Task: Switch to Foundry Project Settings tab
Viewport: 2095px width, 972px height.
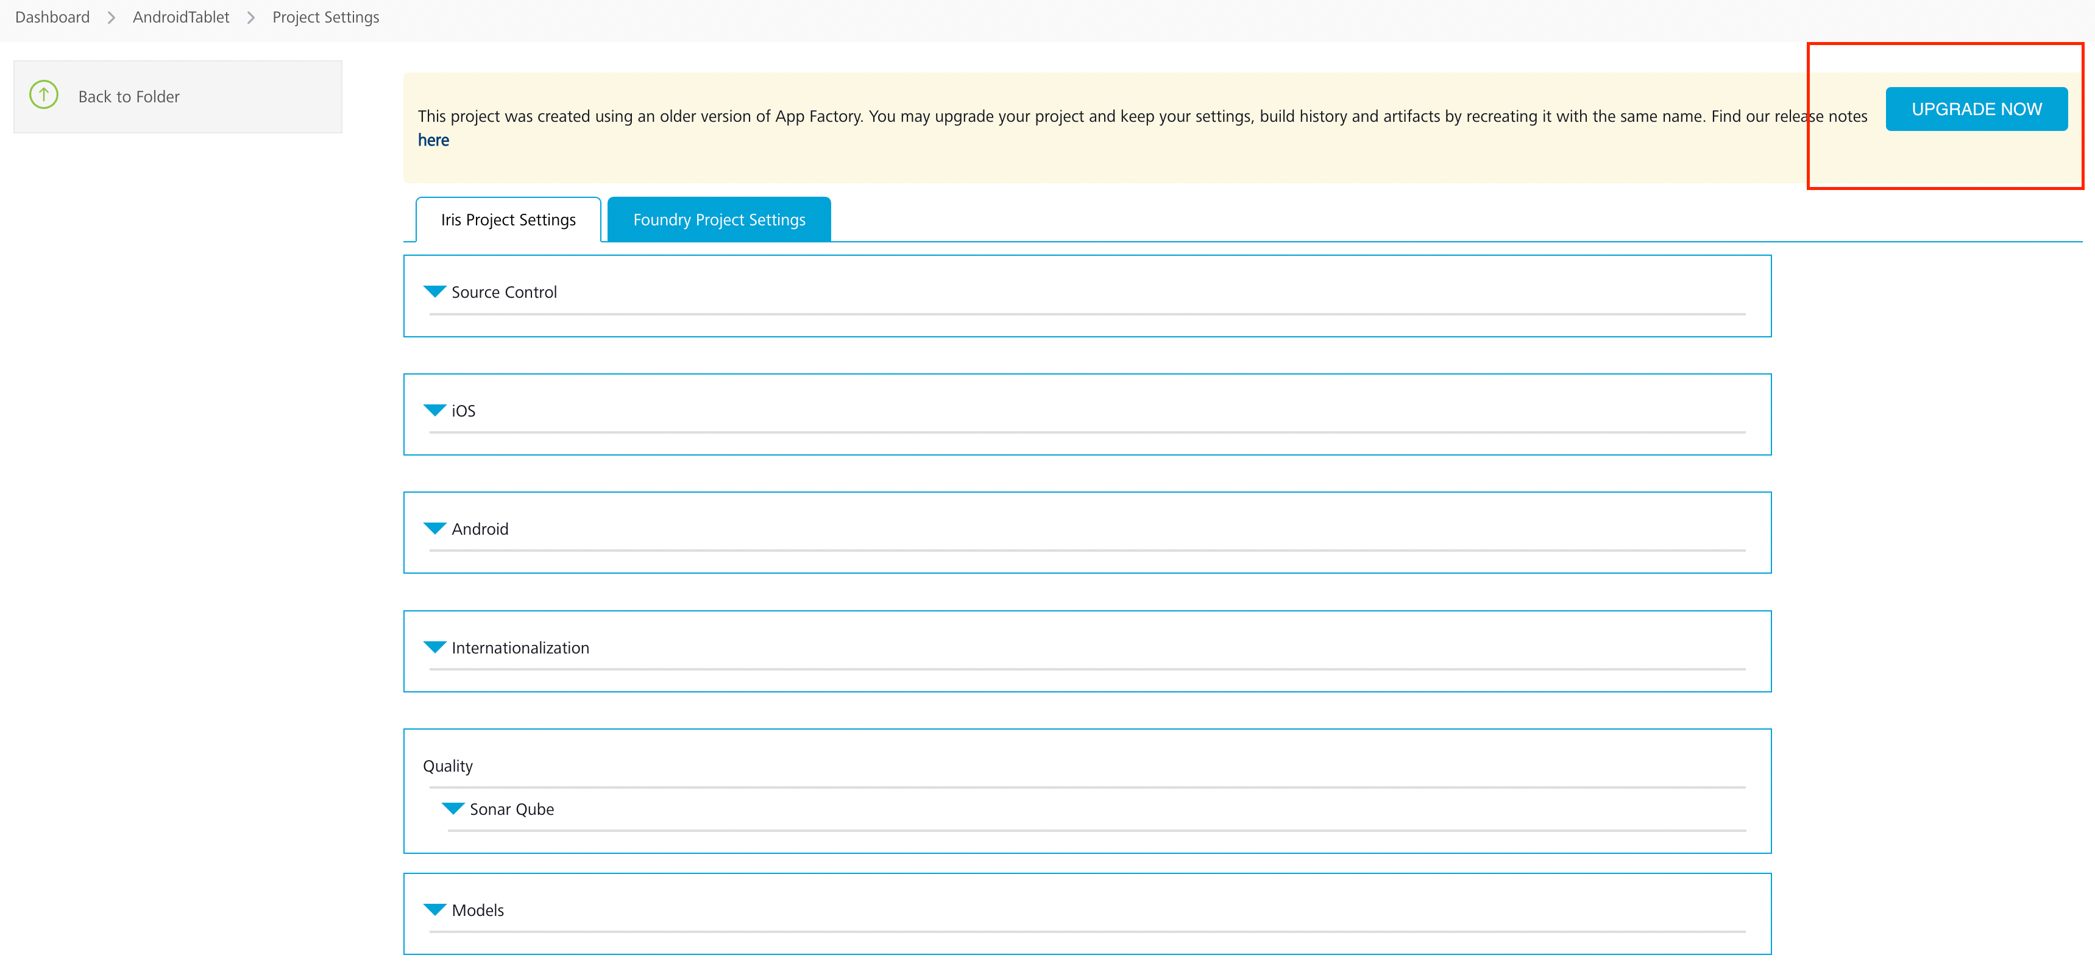Action: [x=719, y=220]
